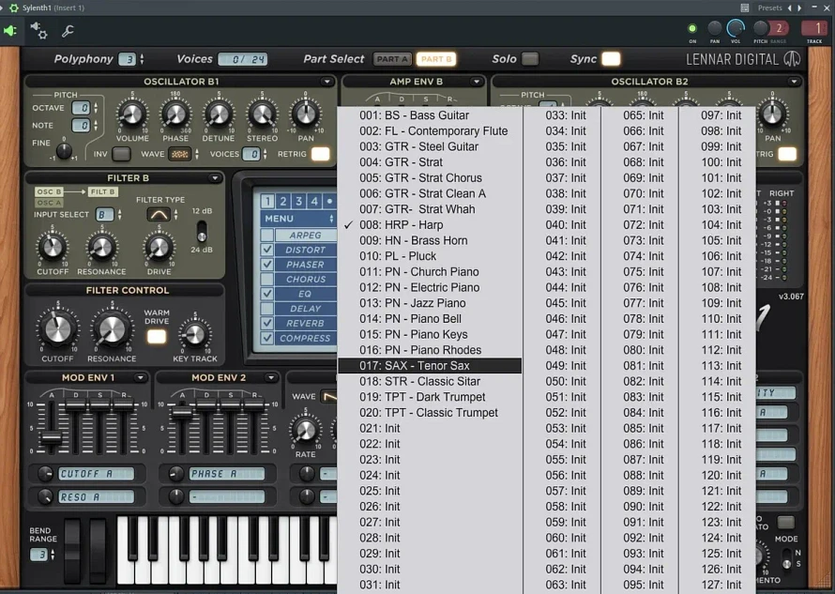Disable the PHASER checkbox
The height and width of the screenshot is (594, 835).
(x=267, y=265)
